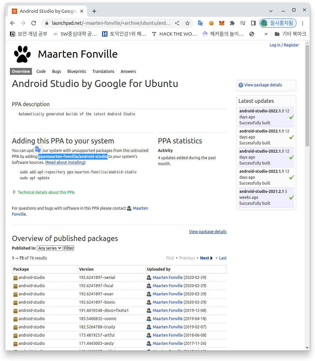315x361 pixels.
Task: Click the page's vertical scrollbar thumb
Action: click(307, 96)
